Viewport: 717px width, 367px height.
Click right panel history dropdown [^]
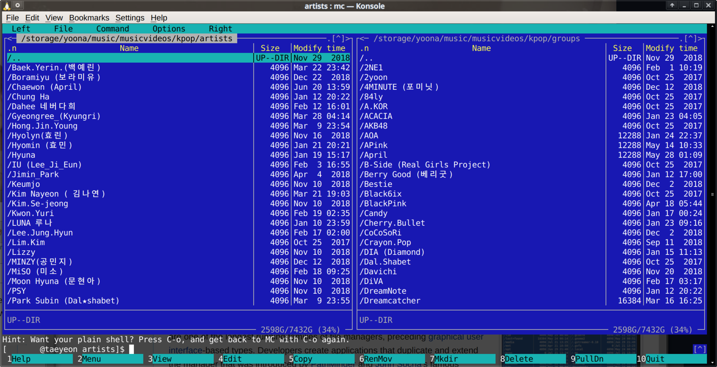690,39
